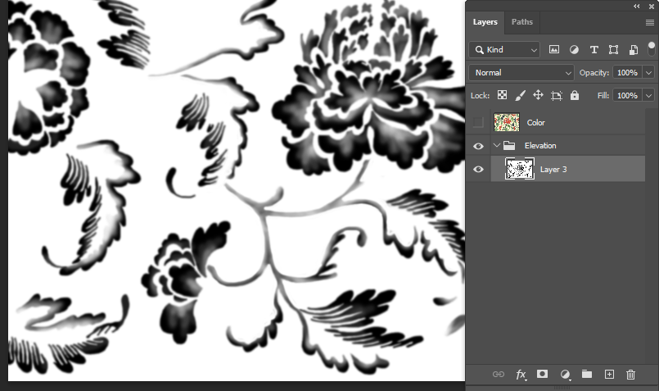Click the Opacity value field

pos(628,73)
